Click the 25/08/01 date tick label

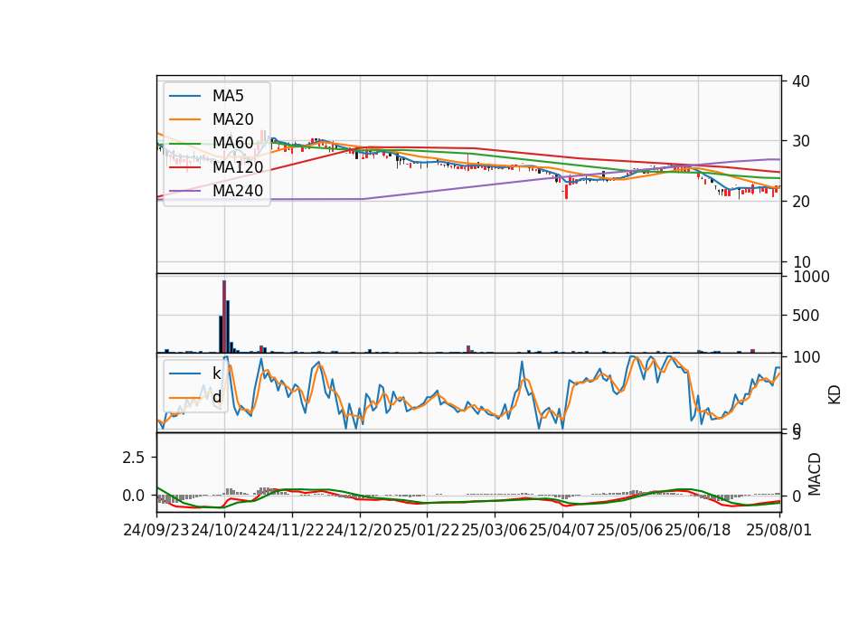coord(778,530)
